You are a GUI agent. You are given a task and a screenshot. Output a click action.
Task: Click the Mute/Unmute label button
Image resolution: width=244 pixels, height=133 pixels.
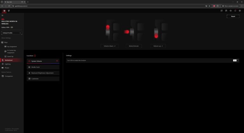coord(134,46)
